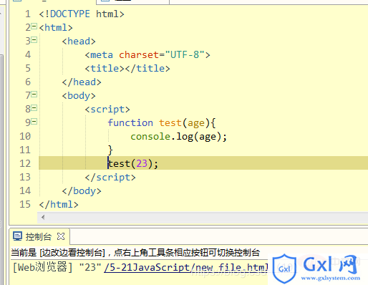The image size is (368, 285).
Task: Click the "UTF-8" attribute value
Action: click(185, 55)
